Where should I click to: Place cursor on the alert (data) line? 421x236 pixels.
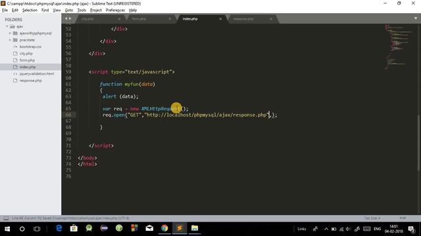coord(120,96)
